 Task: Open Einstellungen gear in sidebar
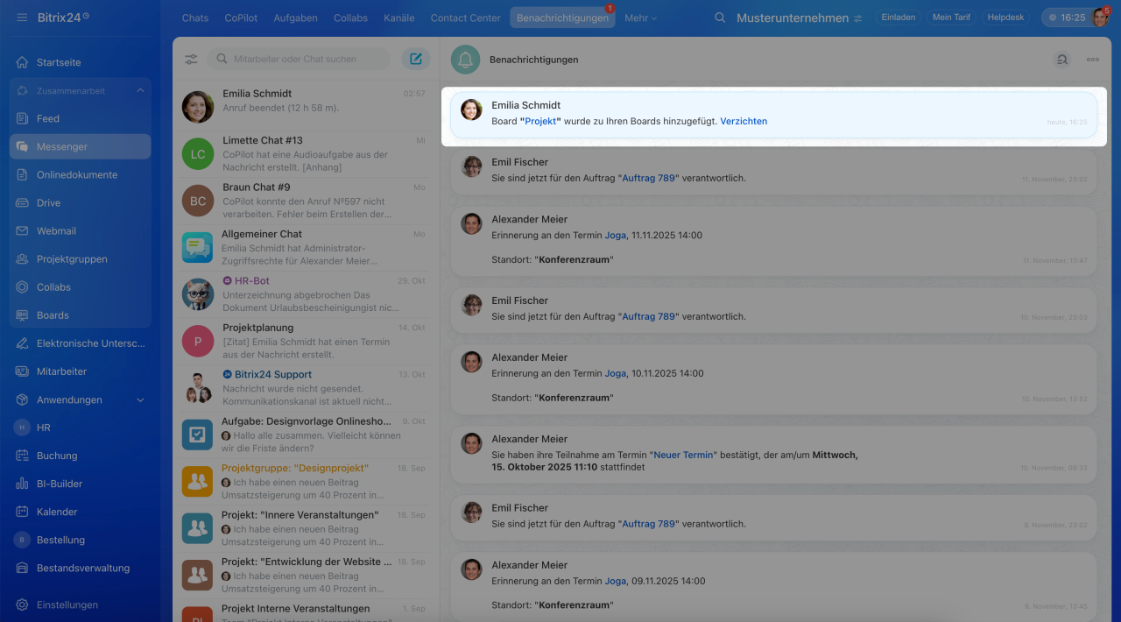(x=23, y=604)
